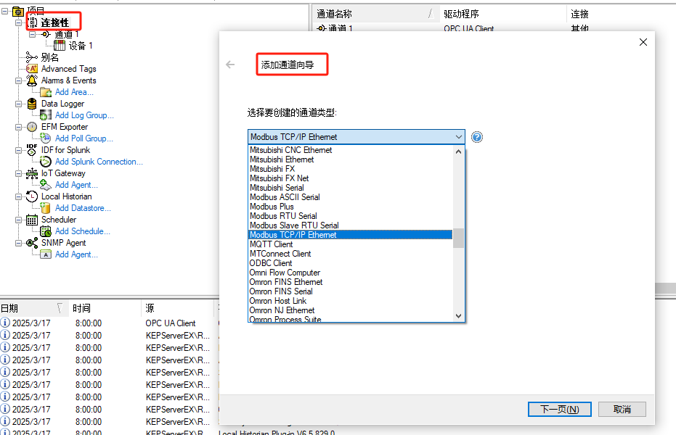Viewport: 676px width, 435px height.
Task: Select the IDF for Splunk icon
Action: (x=31, y=150)
